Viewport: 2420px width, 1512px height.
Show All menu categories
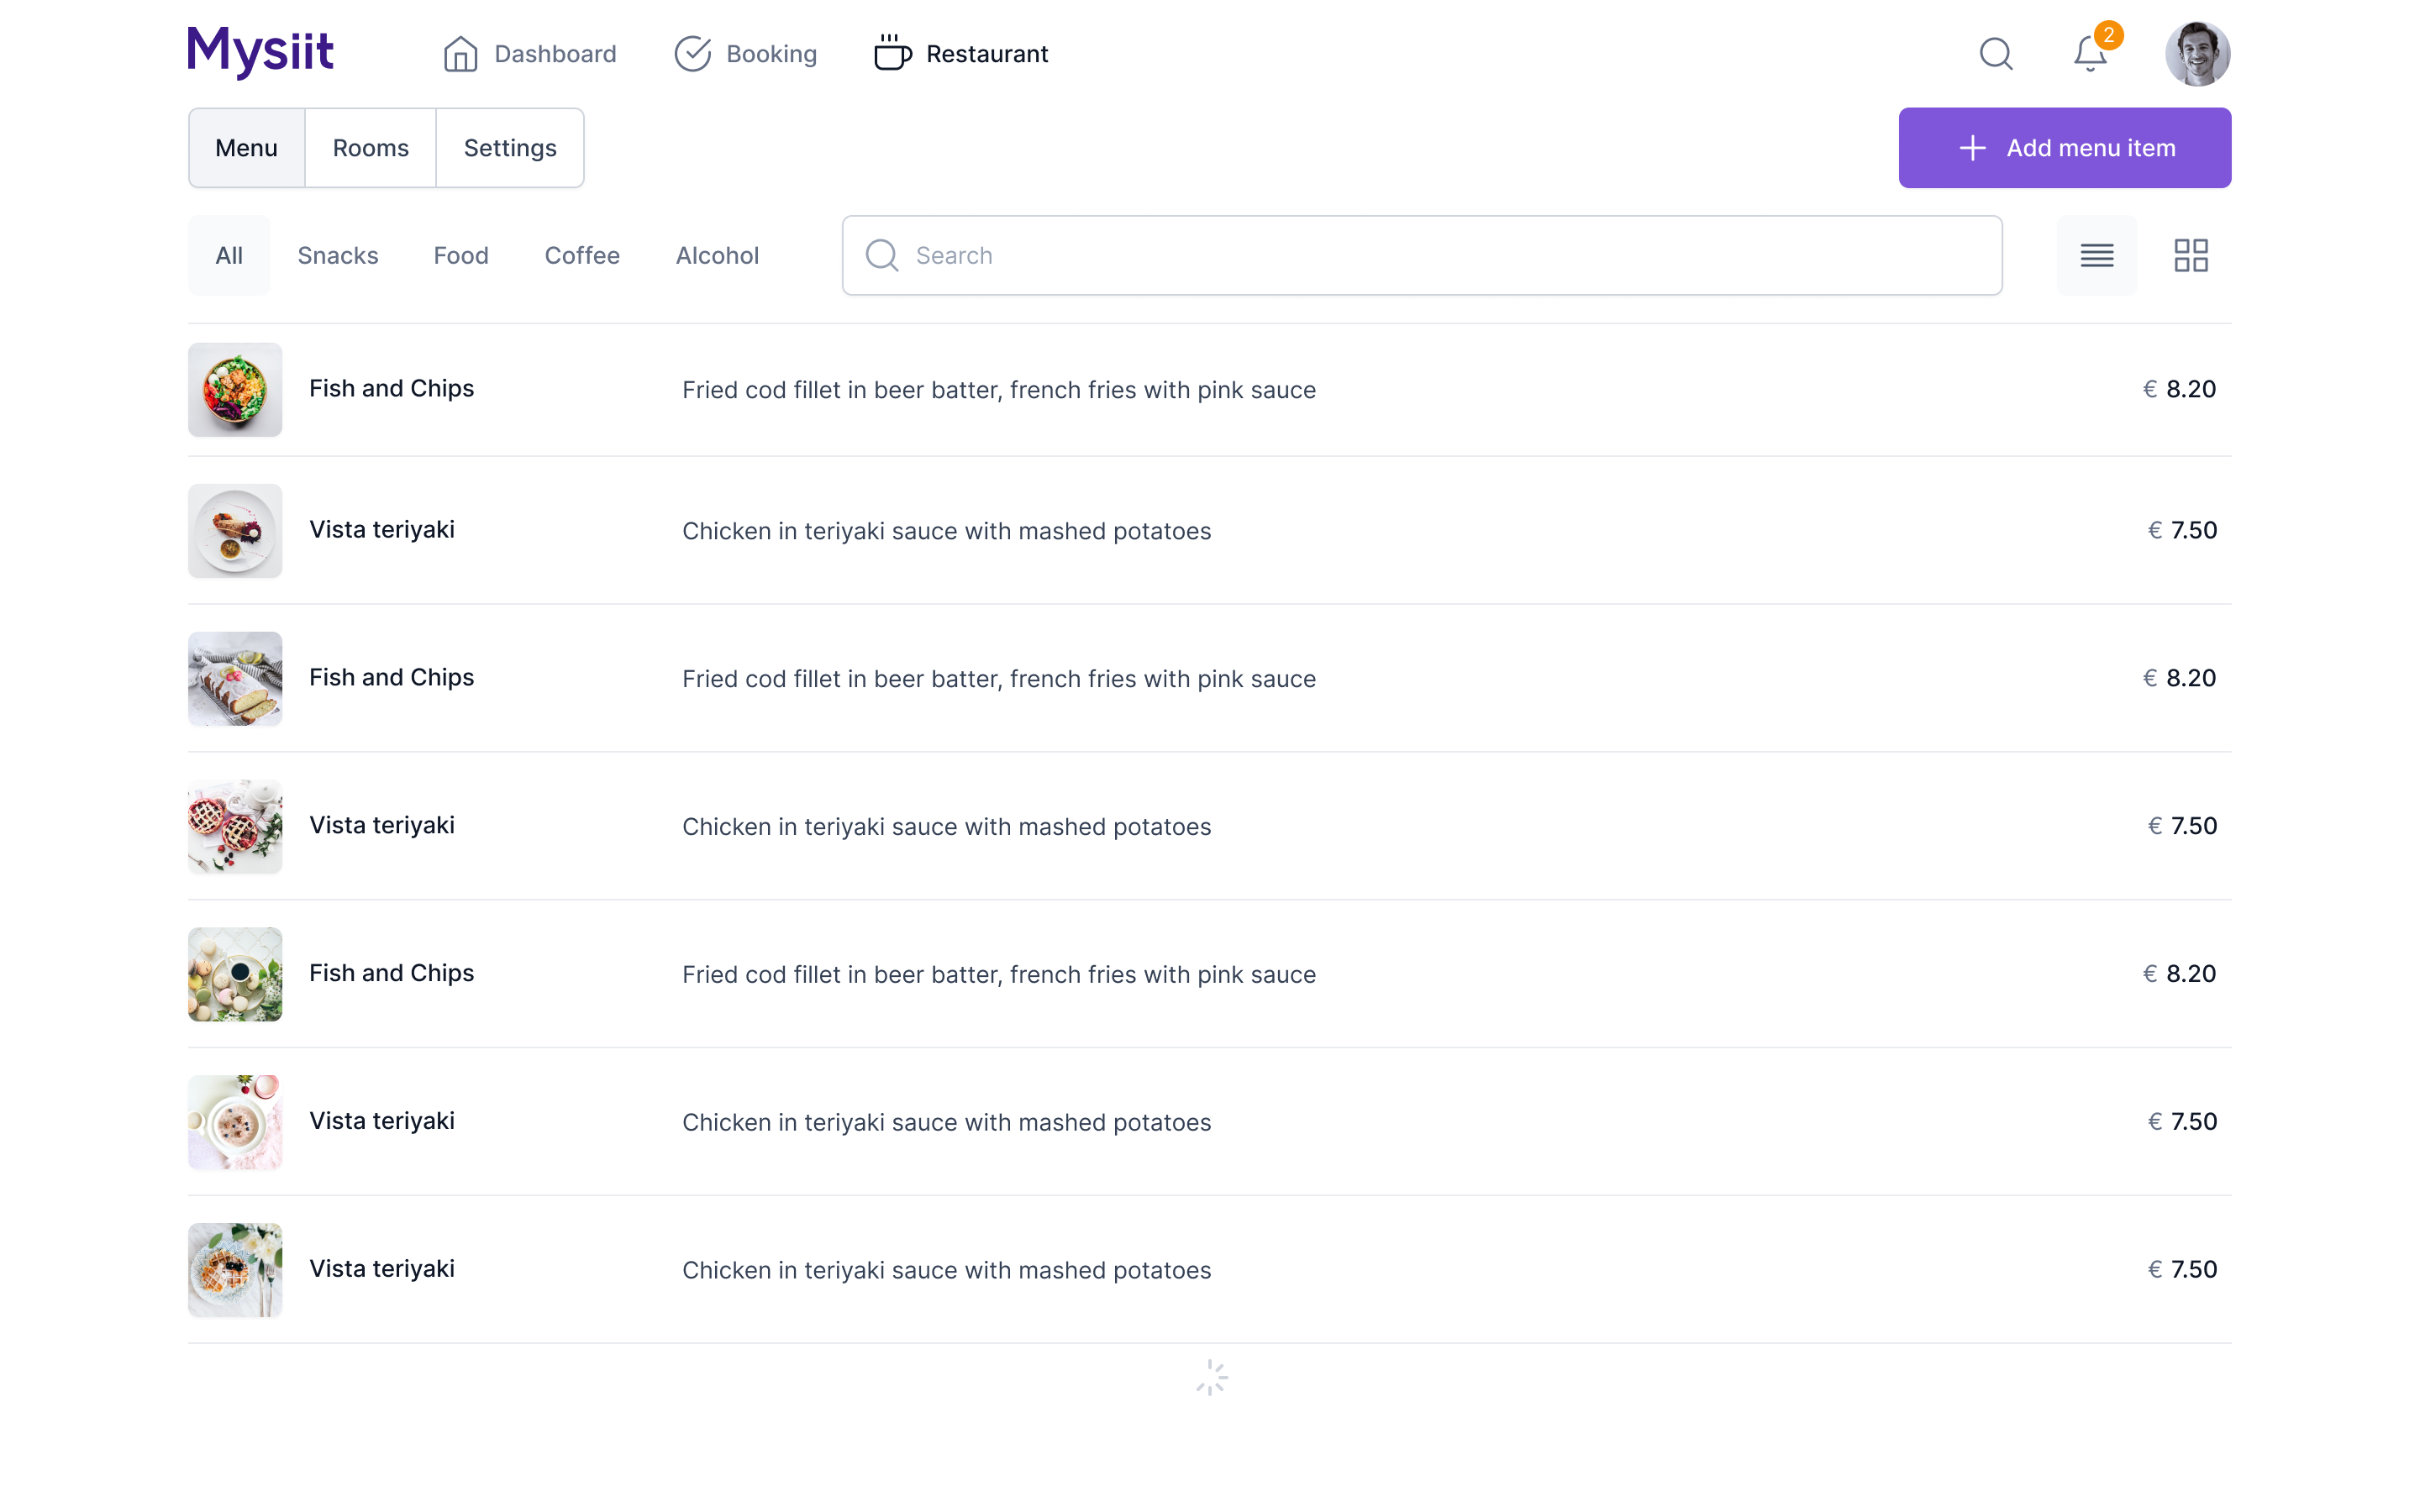[x=229, y=256]
